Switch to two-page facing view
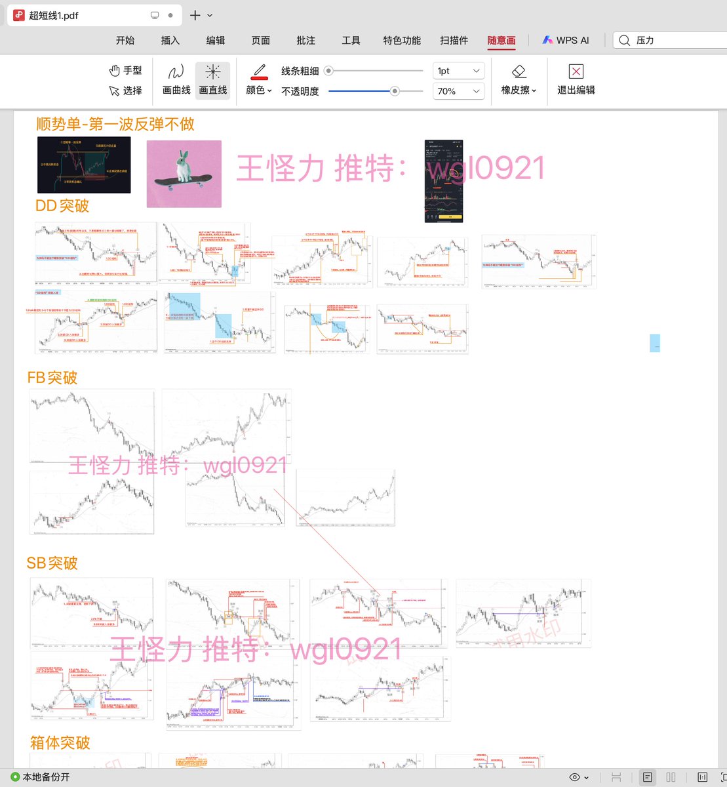The image size is (727, 787). (671, 777)
